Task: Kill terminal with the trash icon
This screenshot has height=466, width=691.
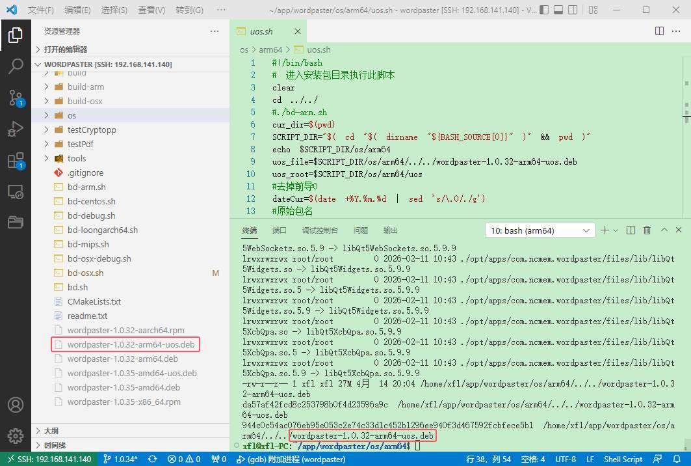Action: click(x=647, y=230)
